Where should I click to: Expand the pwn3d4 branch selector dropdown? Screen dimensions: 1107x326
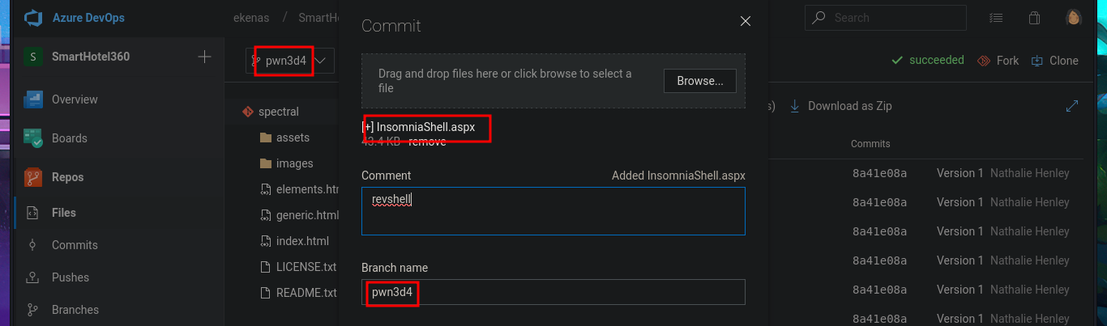point(322,61)
